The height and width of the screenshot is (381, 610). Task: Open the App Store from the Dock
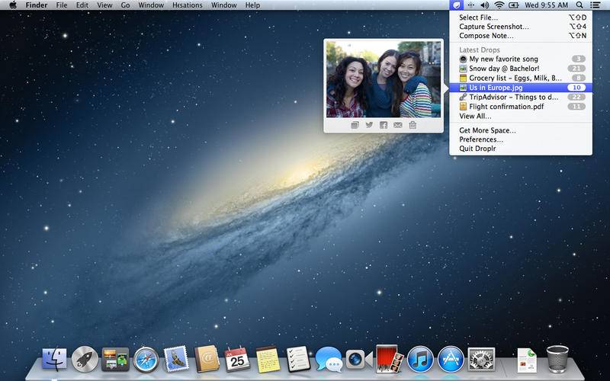coord(451,358)
